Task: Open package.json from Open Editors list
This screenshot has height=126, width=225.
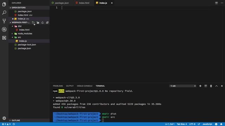Action: click(29, 11)
